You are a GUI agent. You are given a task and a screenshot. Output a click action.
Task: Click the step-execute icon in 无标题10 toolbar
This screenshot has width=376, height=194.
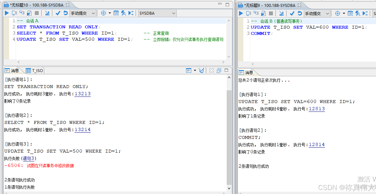pos(22,13)
